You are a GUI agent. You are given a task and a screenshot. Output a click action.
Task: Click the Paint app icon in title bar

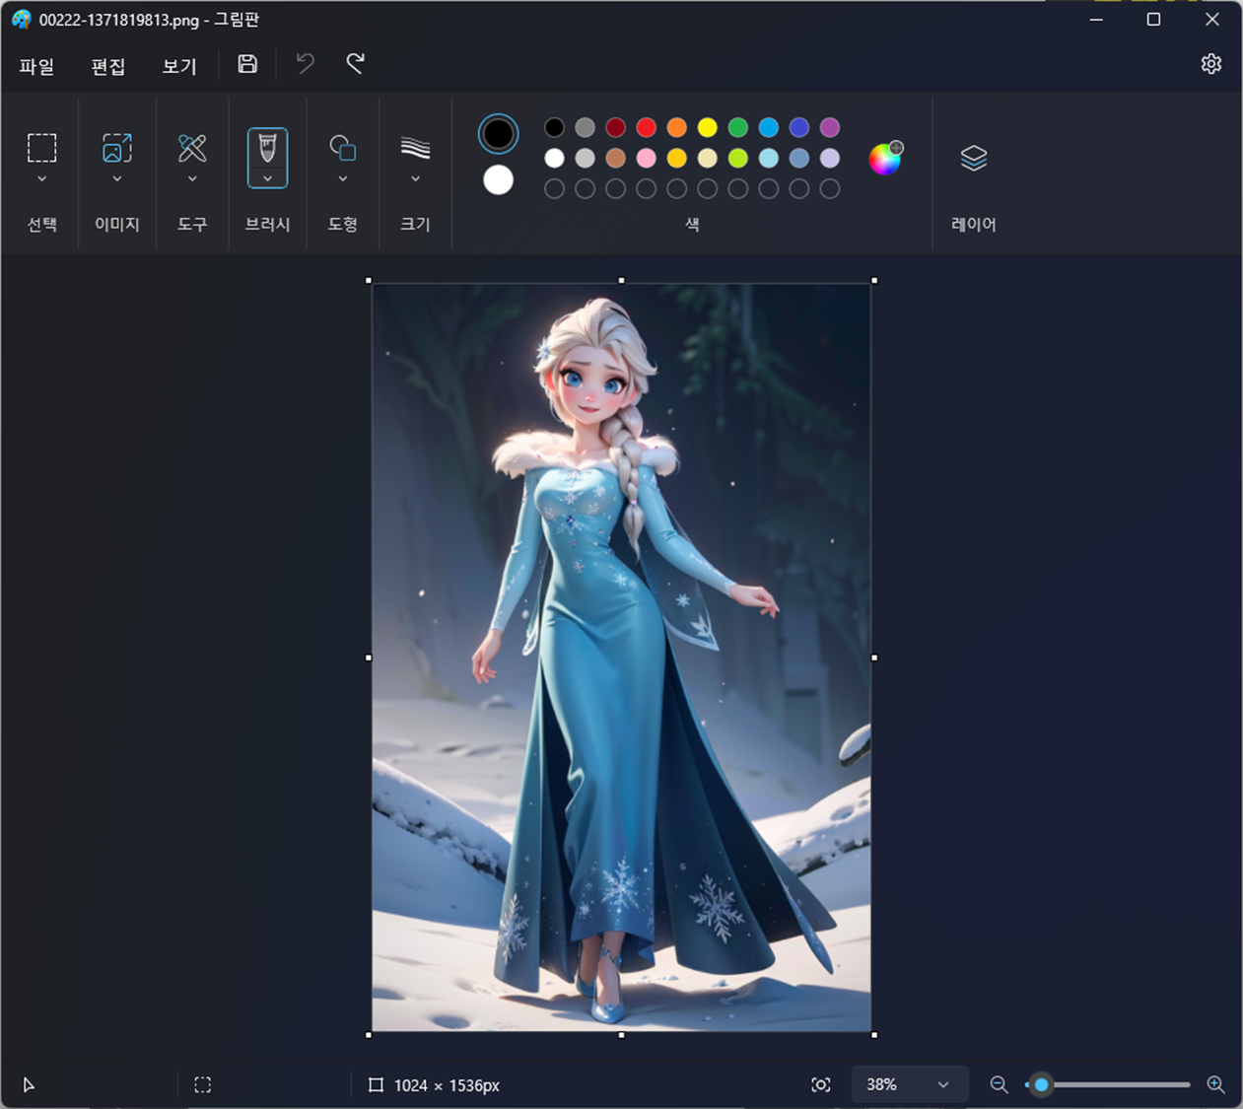point(21,20)
